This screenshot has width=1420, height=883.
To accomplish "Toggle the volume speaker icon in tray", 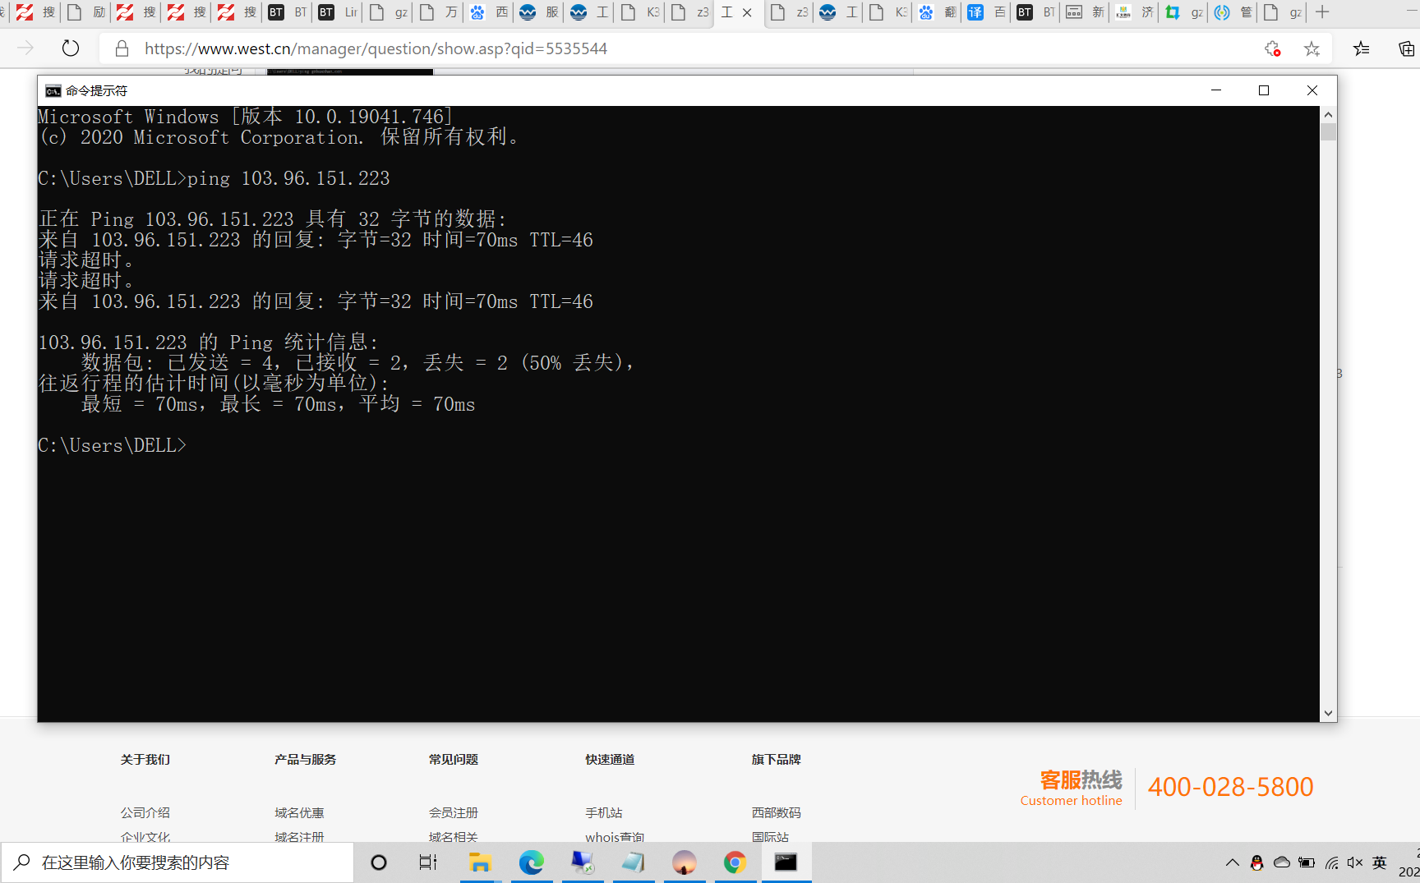I will point(1355,862).
